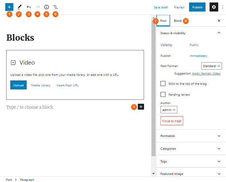The image size is (226, 182).
Task: Expand the Categories panel
Action: tap(190, 149)
